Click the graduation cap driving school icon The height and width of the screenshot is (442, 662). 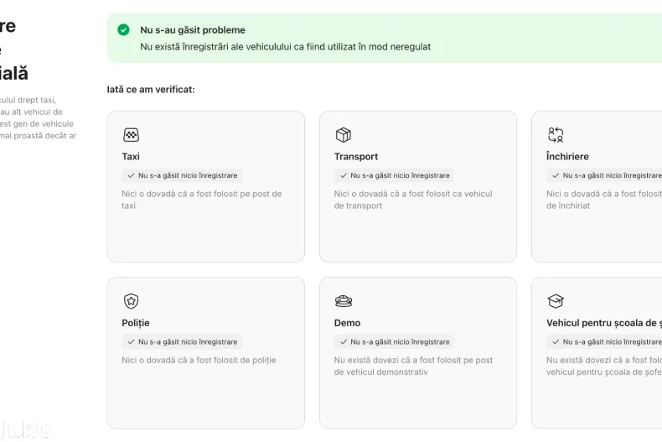click(x=556, y=301)
